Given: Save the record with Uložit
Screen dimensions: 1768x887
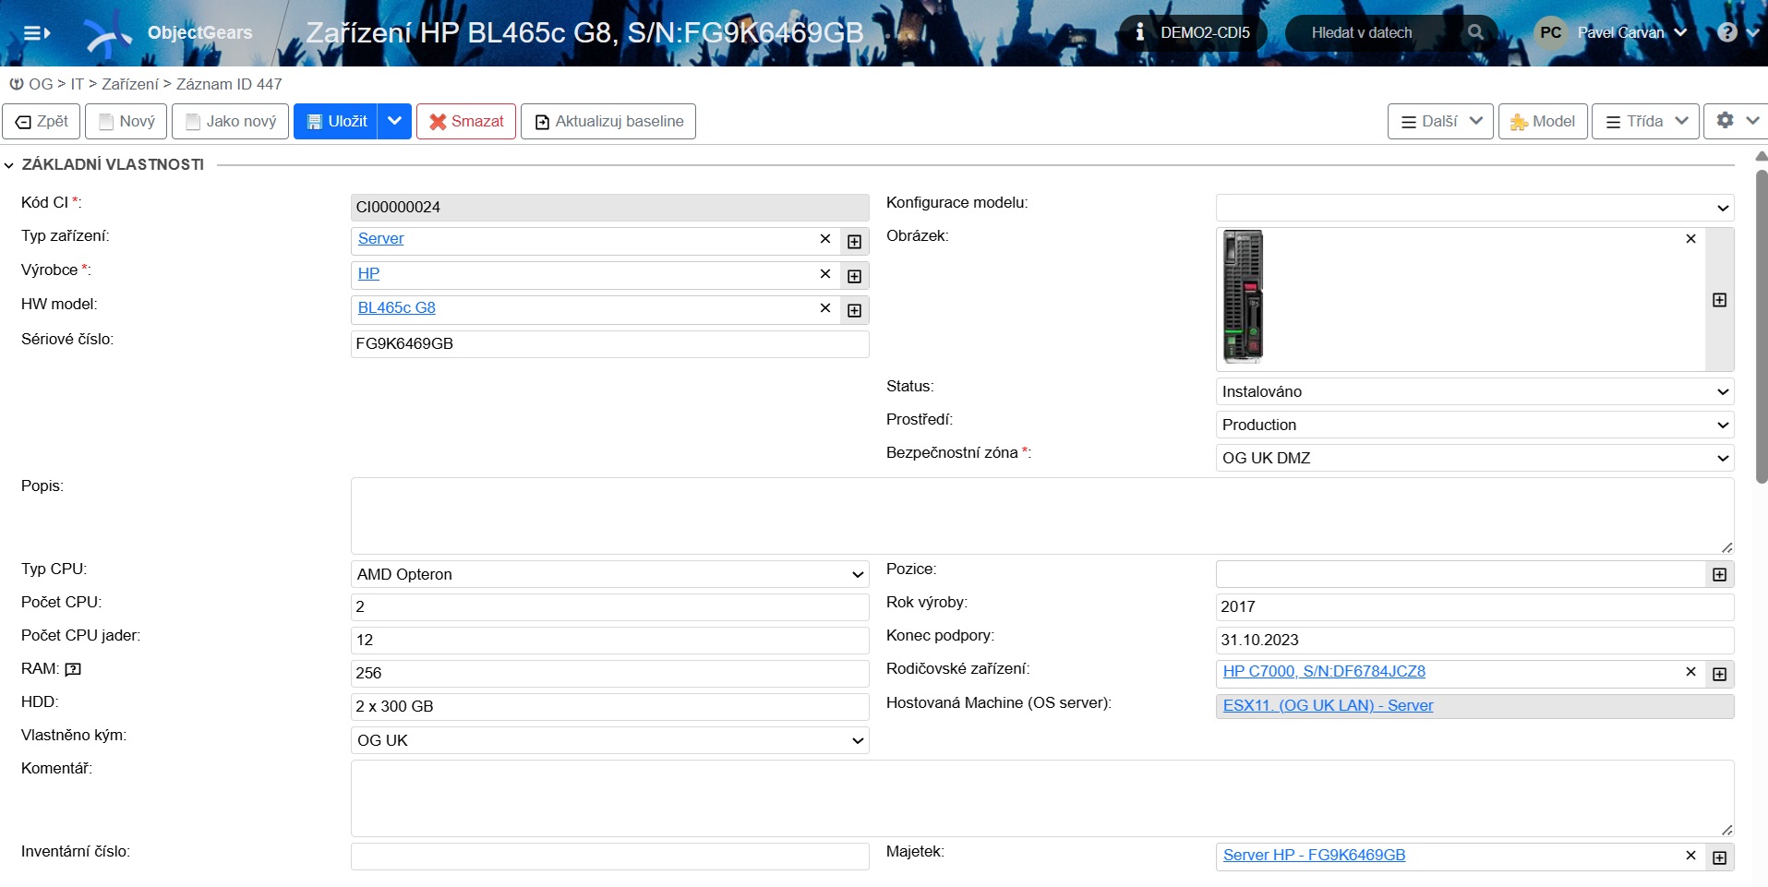Looking at the screenshot, I should click(x=336, y=121).
